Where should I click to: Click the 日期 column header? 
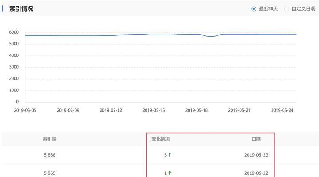(x=256, y=139)
